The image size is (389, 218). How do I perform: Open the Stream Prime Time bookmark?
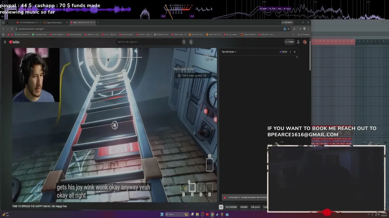click(161, 35)
